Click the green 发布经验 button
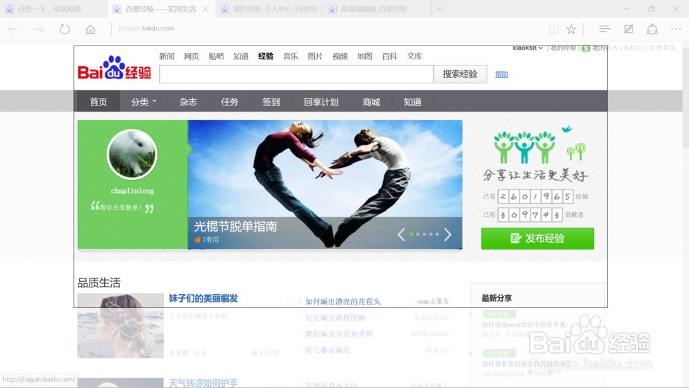This screenshot has height=388, width=689. coord(537,238)
